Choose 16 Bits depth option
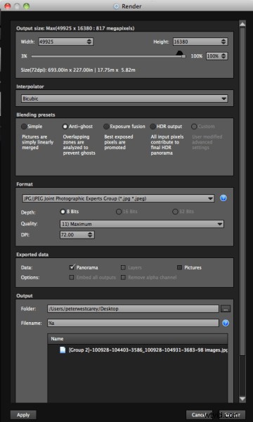This screenshot has height=422, width=253. [119, 212]
